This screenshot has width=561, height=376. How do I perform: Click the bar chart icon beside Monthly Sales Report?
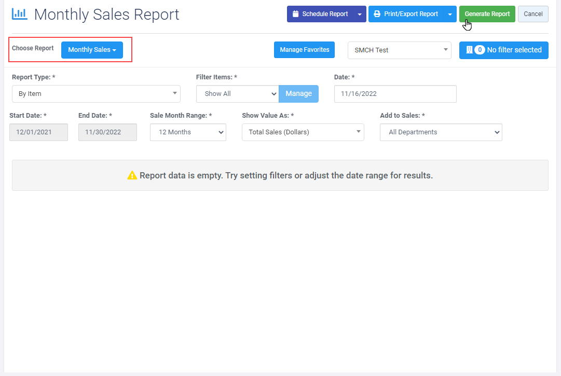tap(20, 13)
